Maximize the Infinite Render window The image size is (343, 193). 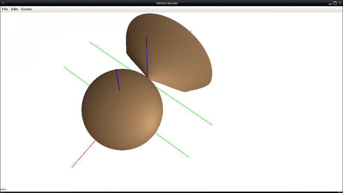[x=335, y=3]
